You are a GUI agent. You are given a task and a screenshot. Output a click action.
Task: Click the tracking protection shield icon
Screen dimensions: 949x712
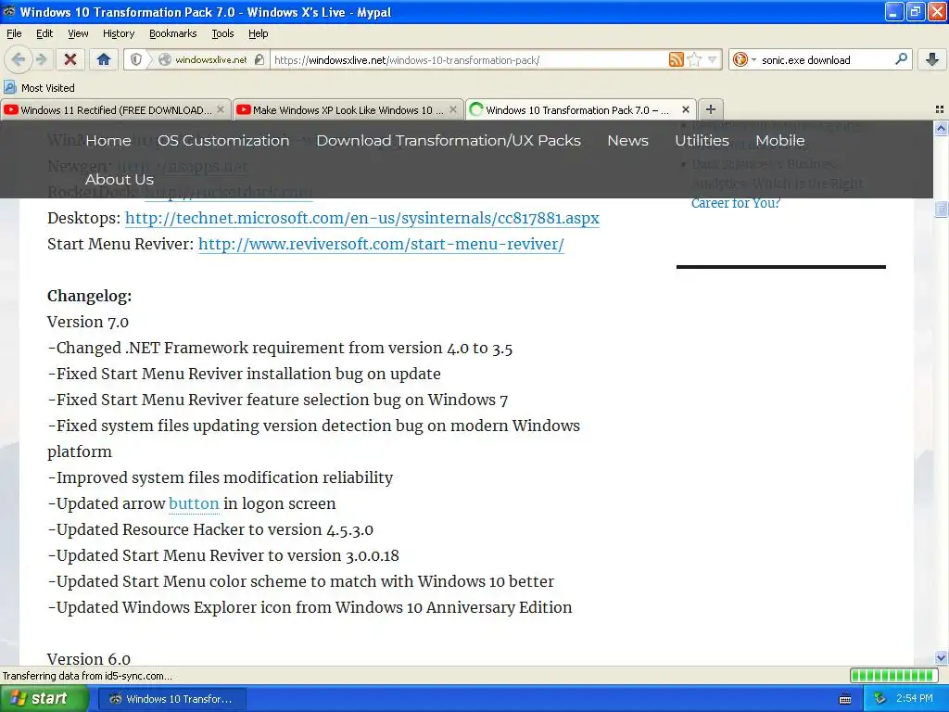pyautogui.click(x=136, y=59)
